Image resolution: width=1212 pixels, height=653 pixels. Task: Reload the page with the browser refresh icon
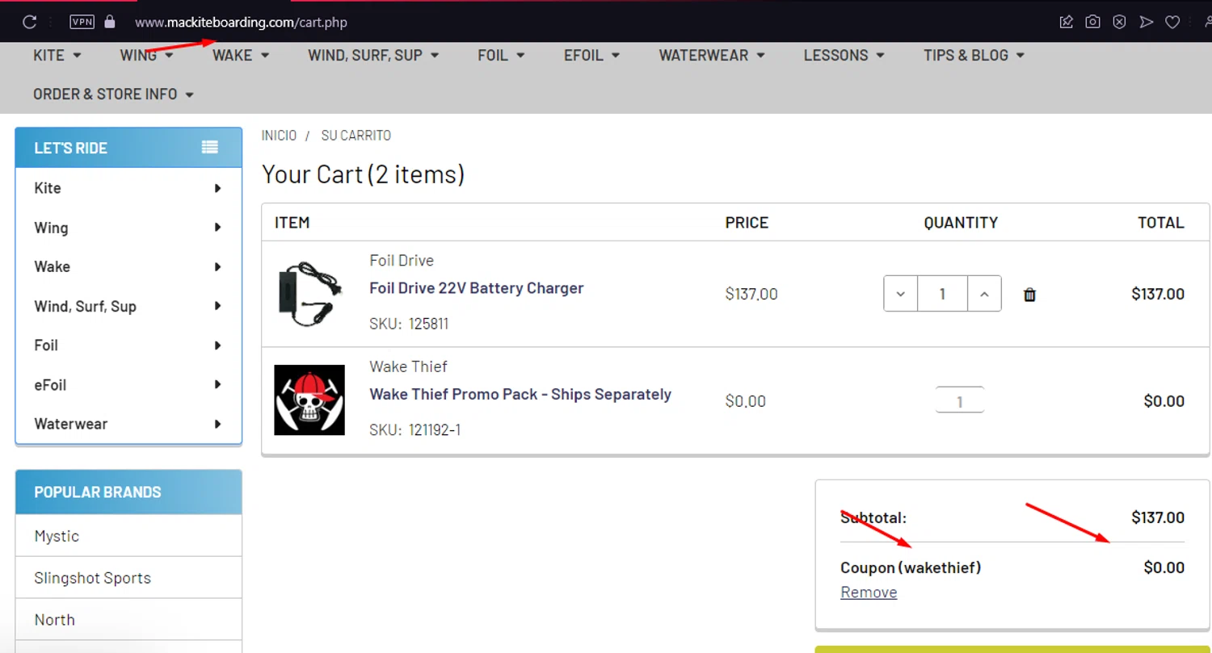click(x=30, y=22)
